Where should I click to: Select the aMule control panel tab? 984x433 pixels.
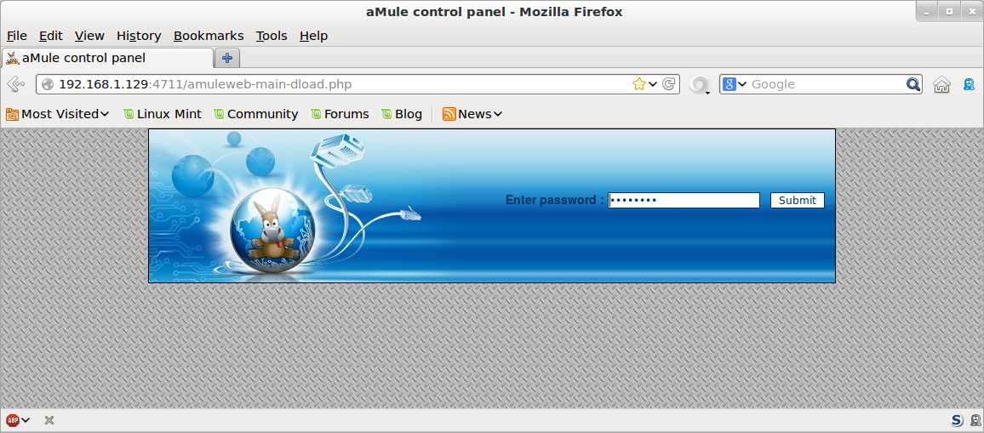[x=107, y=59]
